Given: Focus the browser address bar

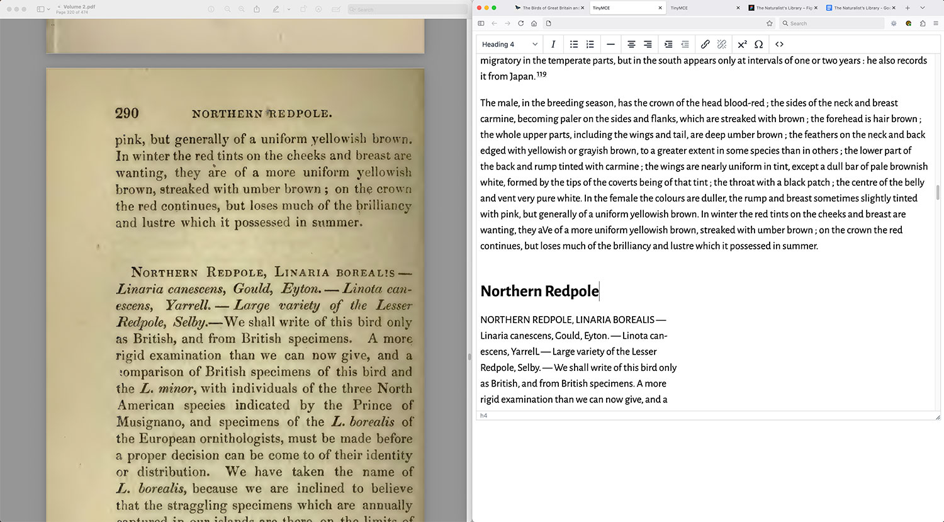Looking at the screenshot, I should point(660,23).
